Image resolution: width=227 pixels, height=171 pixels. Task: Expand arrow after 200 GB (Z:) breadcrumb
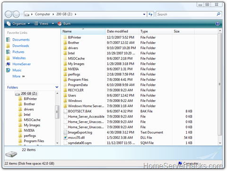point(76,14)
